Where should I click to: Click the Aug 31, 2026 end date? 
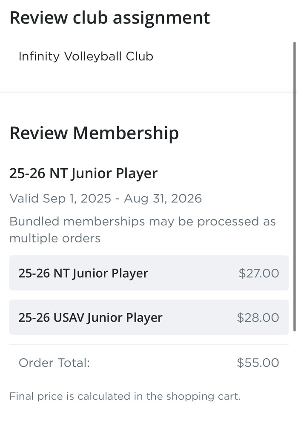163,199
